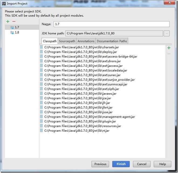The height and width of the screenshot is (173, 178).
Task: Remove selected SDK with the red minus
Action: [x=14, y=21]
